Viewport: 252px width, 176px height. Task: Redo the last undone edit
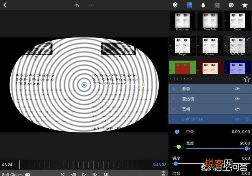91,5
